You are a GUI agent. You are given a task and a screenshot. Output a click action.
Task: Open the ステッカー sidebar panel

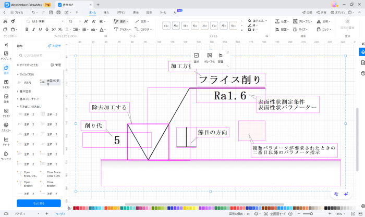(6, 127)
